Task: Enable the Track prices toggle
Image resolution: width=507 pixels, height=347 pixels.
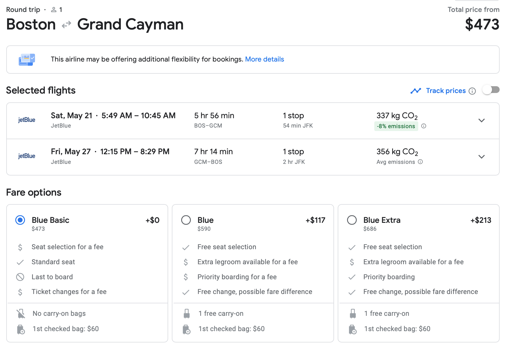Action: click(491, 90)
